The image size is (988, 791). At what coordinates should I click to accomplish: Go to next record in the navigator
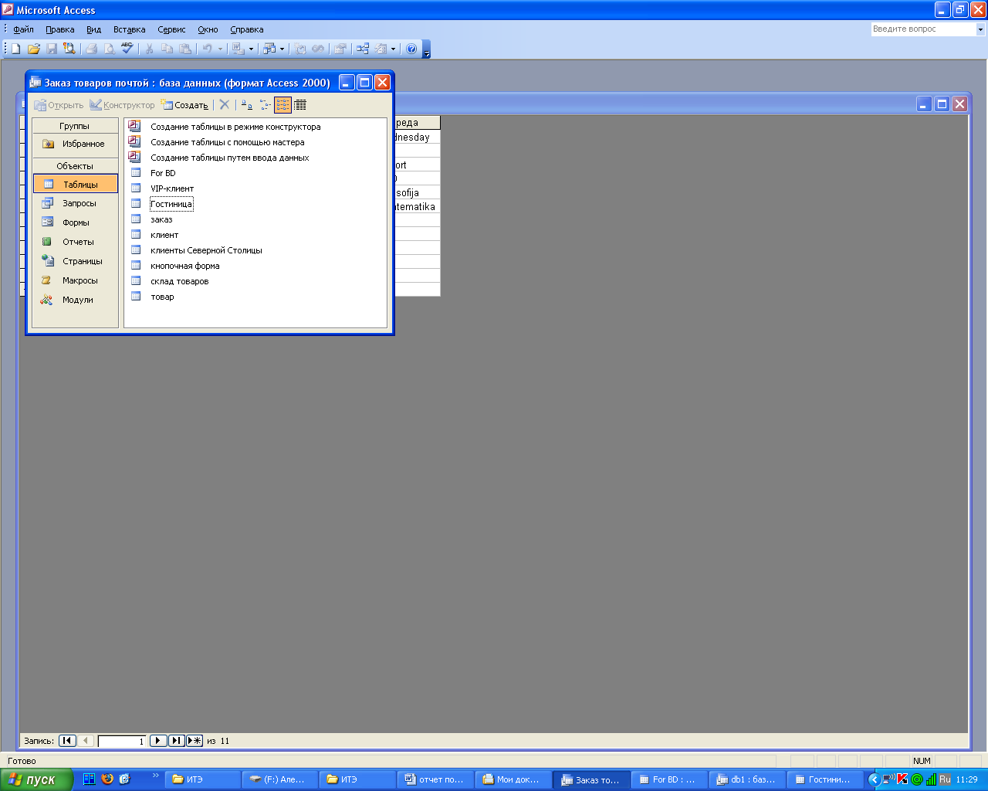(157, 741)
